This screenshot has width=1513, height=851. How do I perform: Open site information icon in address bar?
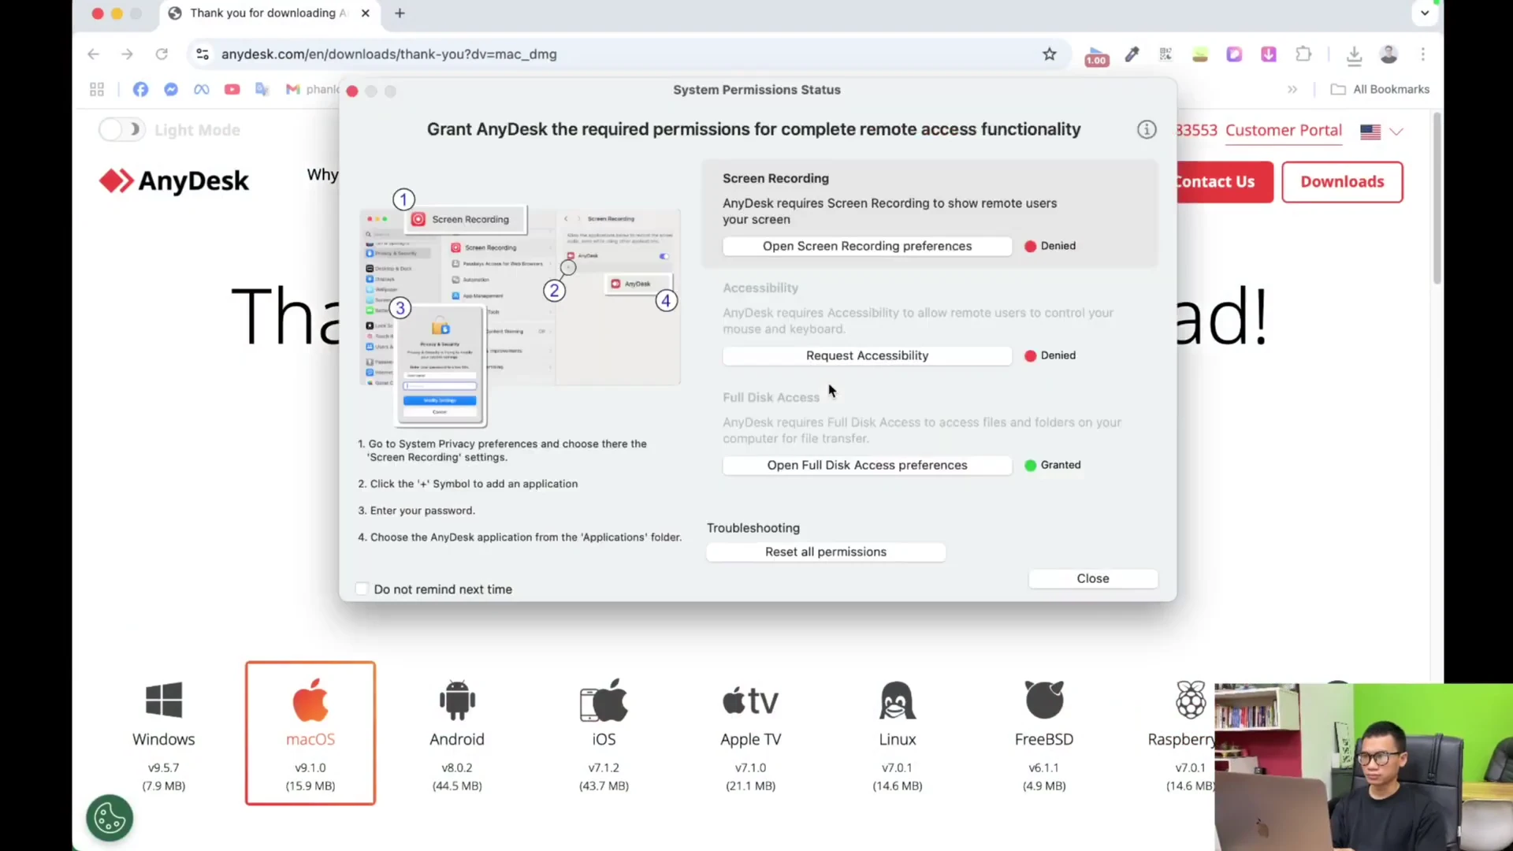203,54
